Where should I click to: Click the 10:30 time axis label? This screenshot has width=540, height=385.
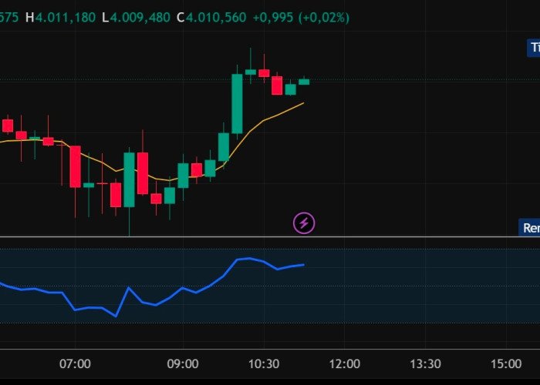[264, 363]
